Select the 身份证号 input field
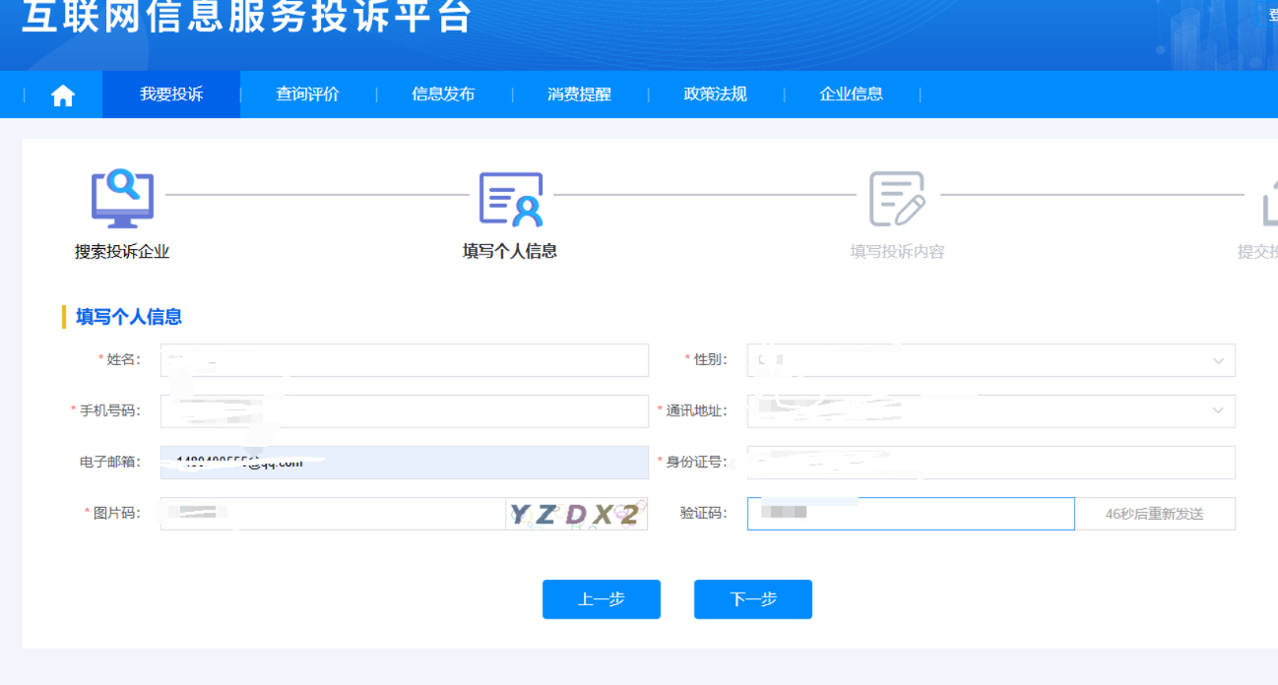Viewport: 1278px width, 685px height. point(990,462)
